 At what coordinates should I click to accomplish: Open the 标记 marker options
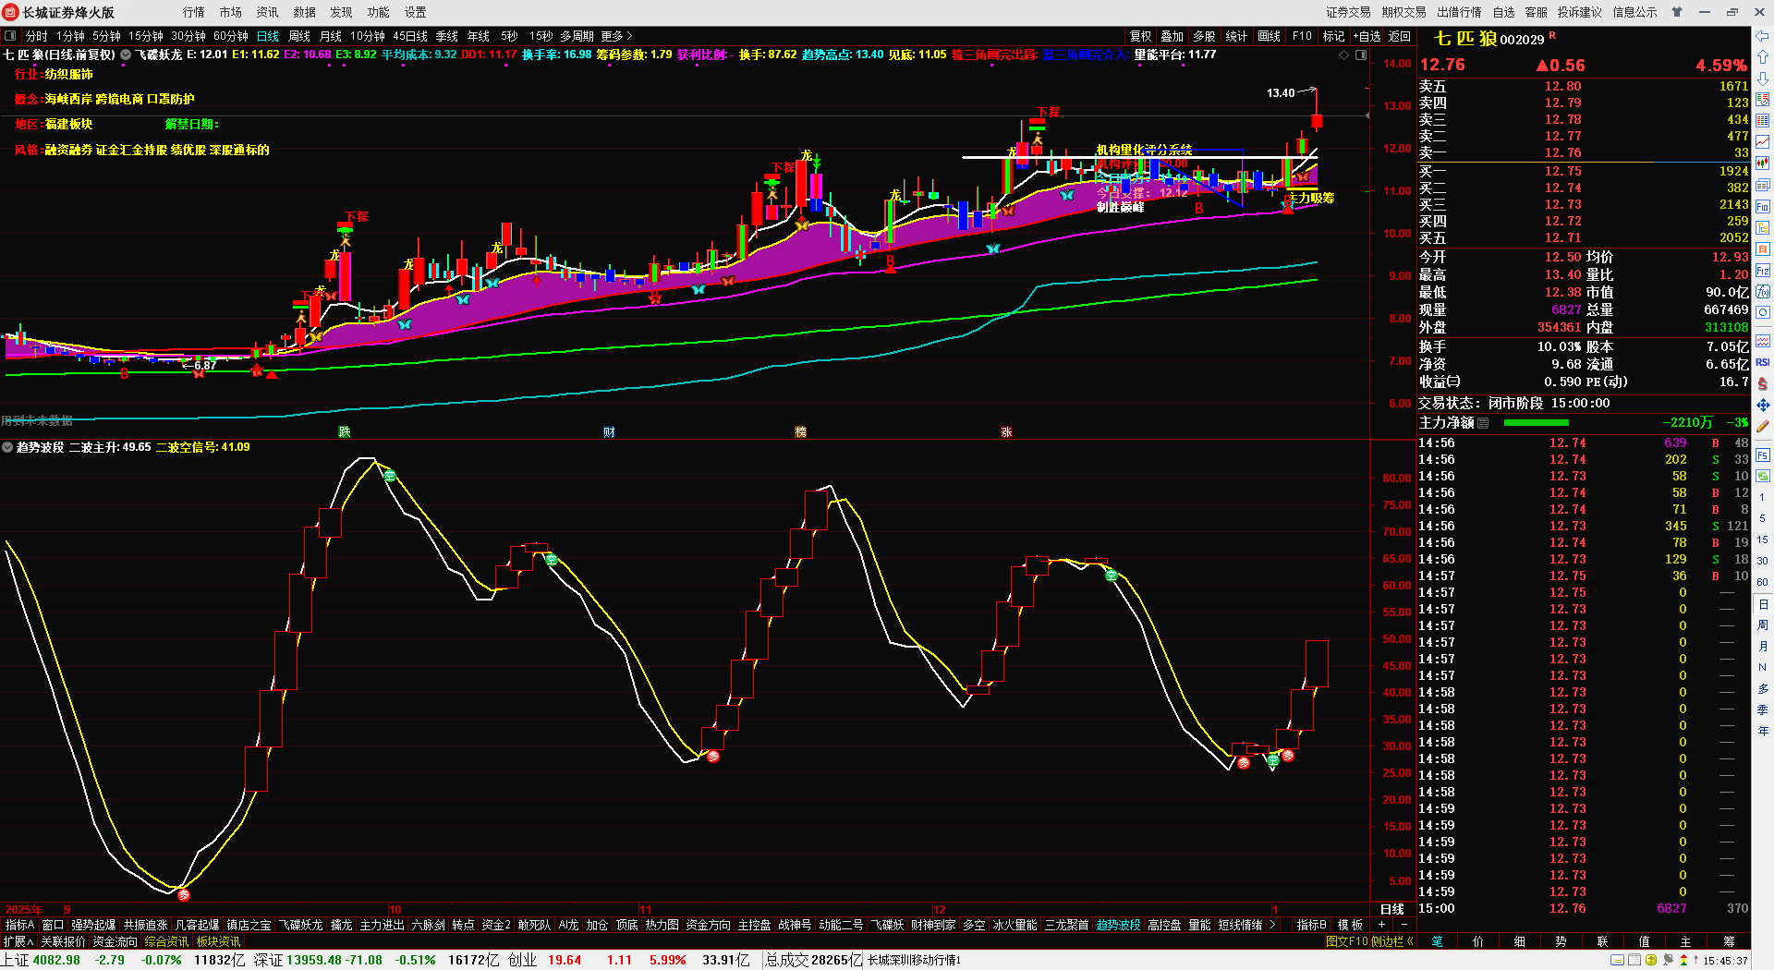click(1333, 36)
